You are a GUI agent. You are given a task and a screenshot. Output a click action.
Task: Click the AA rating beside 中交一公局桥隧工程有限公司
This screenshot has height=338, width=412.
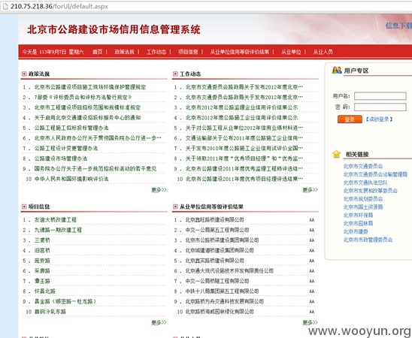click(x=312, y=282)
